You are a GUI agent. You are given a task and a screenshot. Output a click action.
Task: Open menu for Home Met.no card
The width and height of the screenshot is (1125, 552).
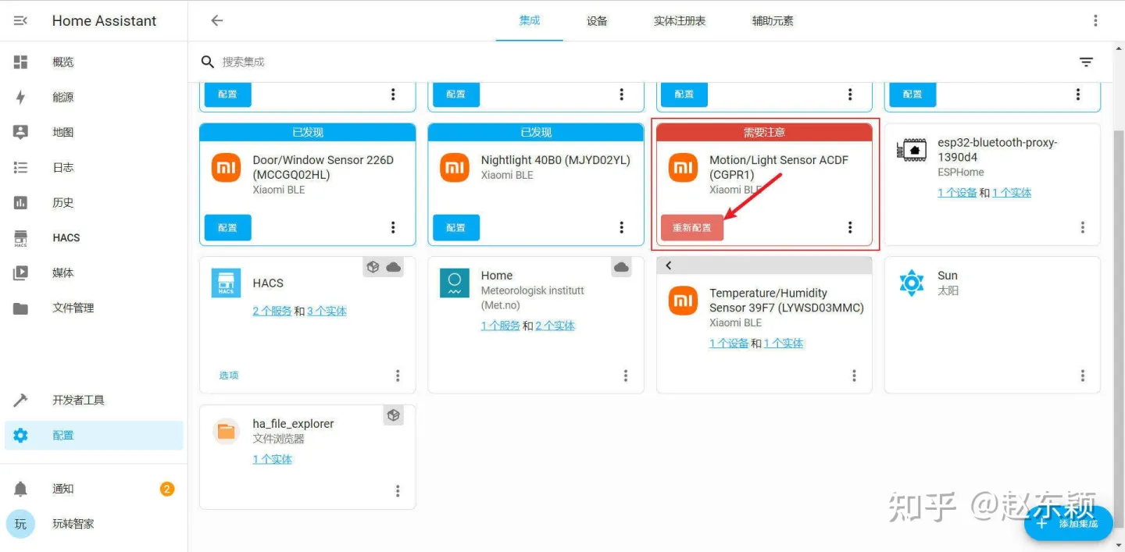(626, 376)
